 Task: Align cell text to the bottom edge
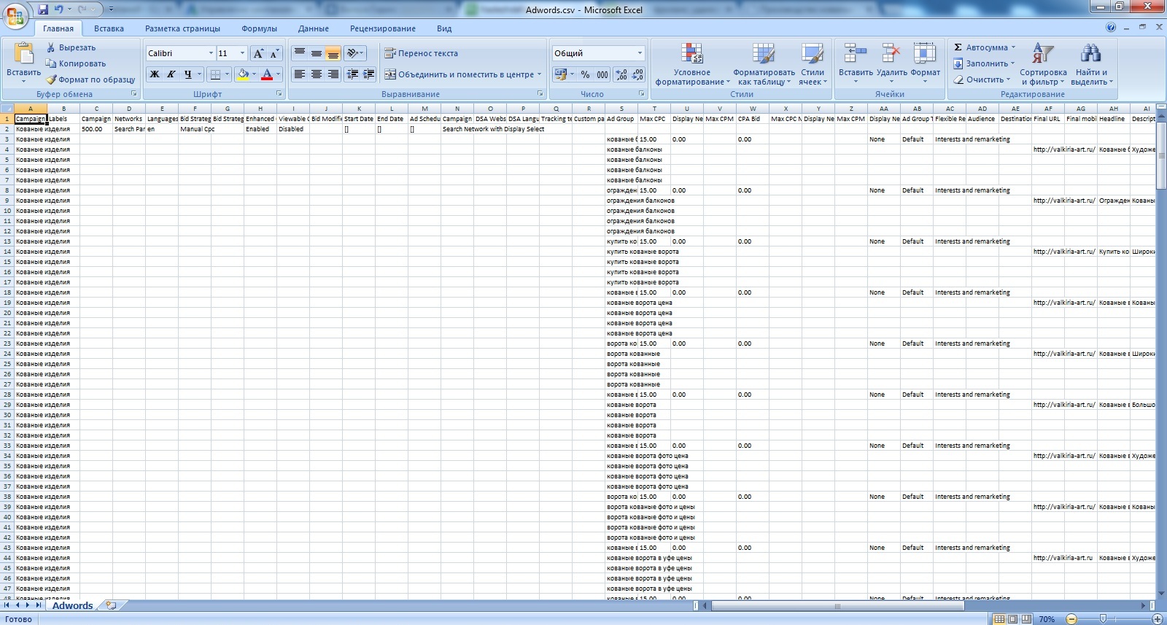coord(333,53)
